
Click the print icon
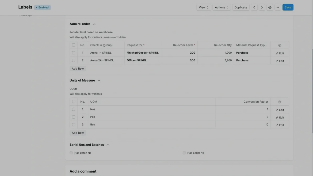coord(270,7)
